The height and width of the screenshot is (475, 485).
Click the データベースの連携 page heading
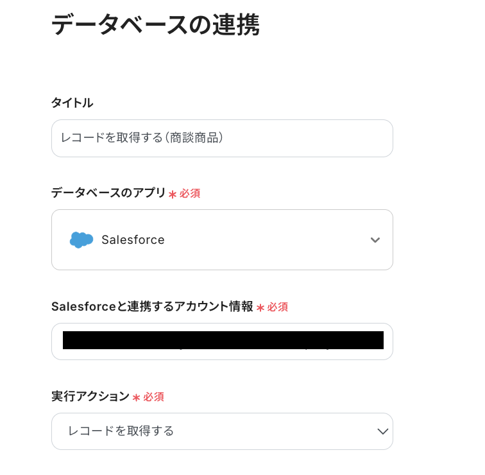click(155, 25)
